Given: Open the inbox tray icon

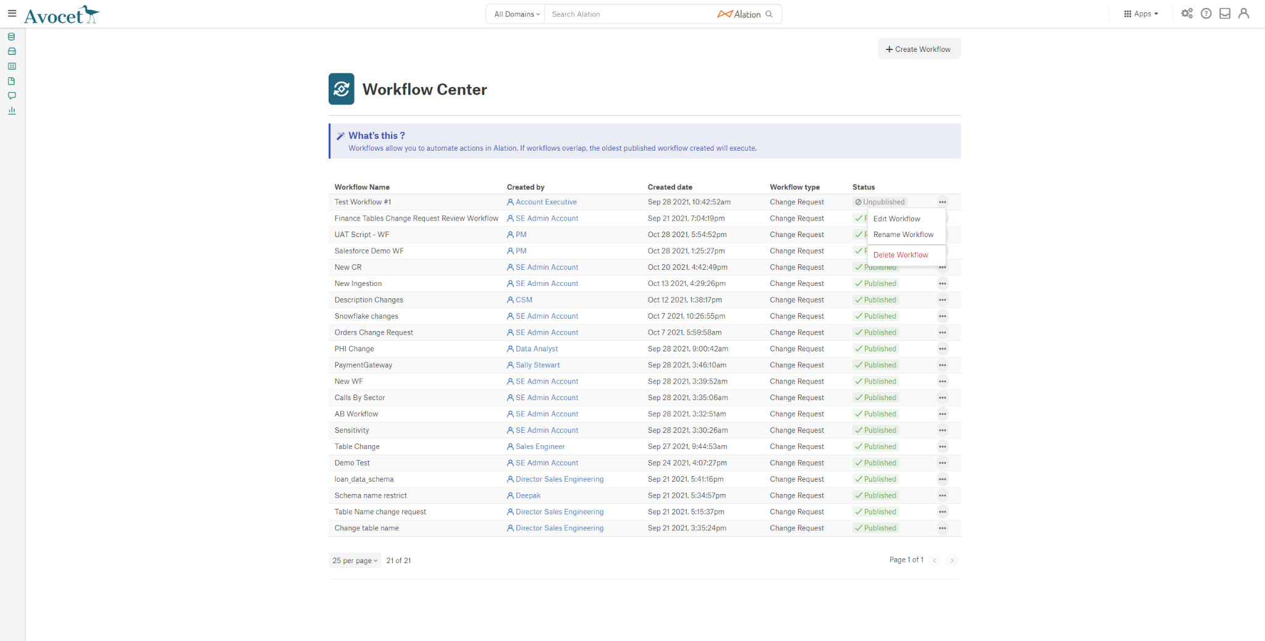Looking at the screenshot, I should 1225,14.
